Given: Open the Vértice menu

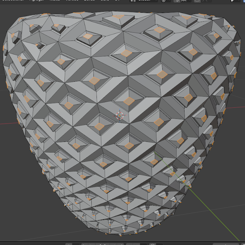Looking at the screenshot, I should click(x=72, y=0).
